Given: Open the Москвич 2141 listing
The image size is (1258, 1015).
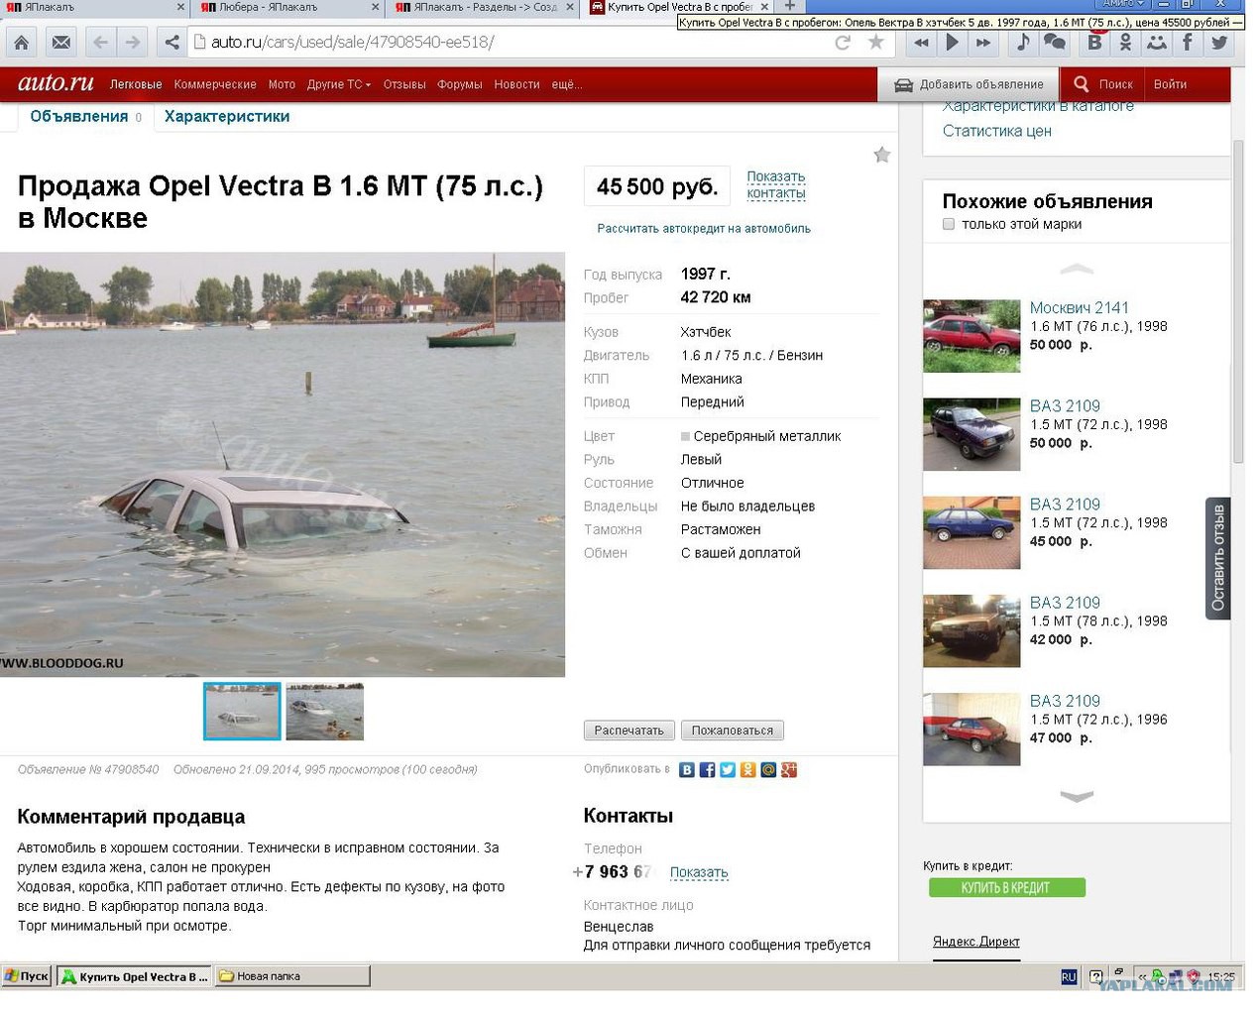Looking at the screenshot, I should coord(1080,308).
